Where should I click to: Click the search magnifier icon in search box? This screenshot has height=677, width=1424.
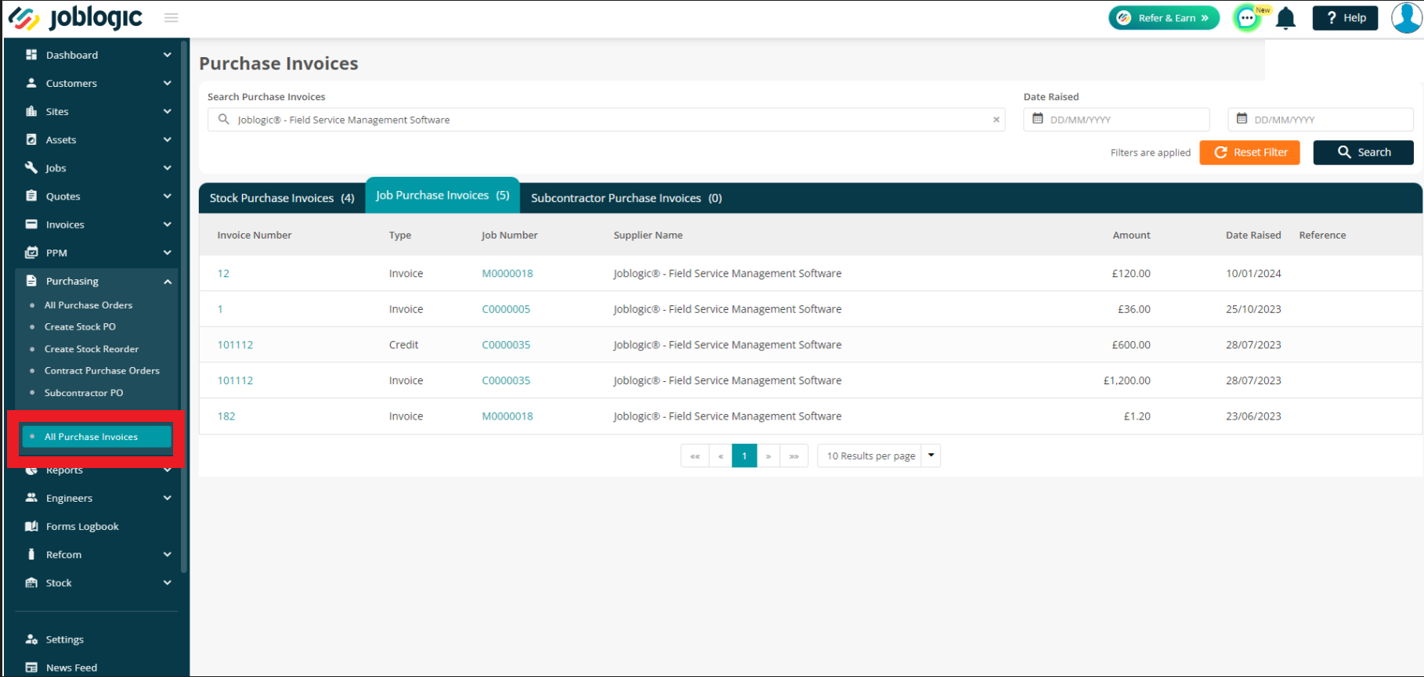tap(223, 119)
